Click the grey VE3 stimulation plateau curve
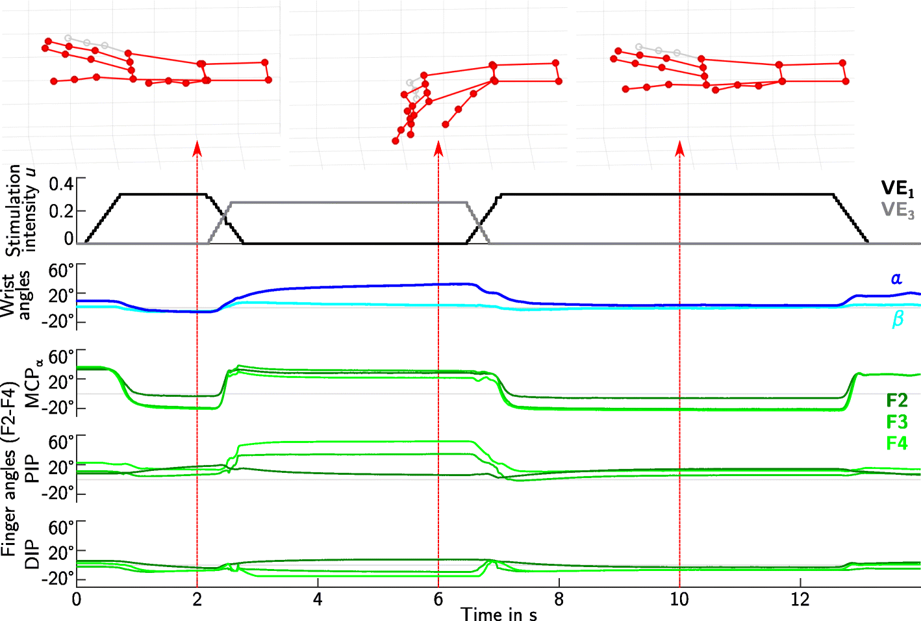921x621 pixels. click(347, 203)
